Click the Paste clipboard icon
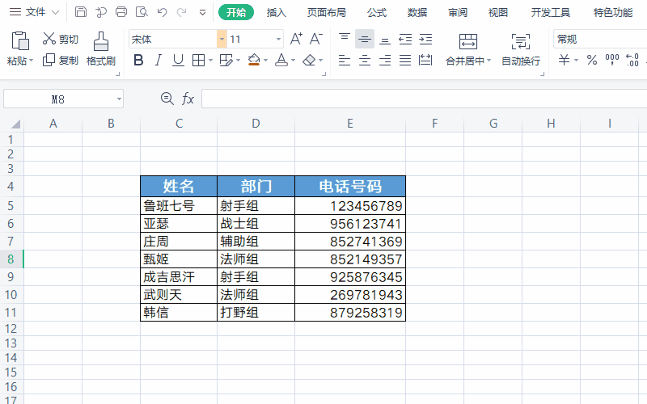This screenshot has width=647, height=404. pyautogui.click(x=19, y=41)
